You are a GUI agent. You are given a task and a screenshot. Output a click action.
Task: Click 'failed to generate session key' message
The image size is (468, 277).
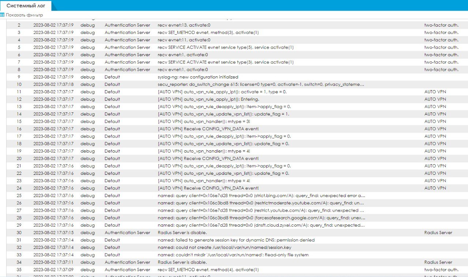click(236, 240)
